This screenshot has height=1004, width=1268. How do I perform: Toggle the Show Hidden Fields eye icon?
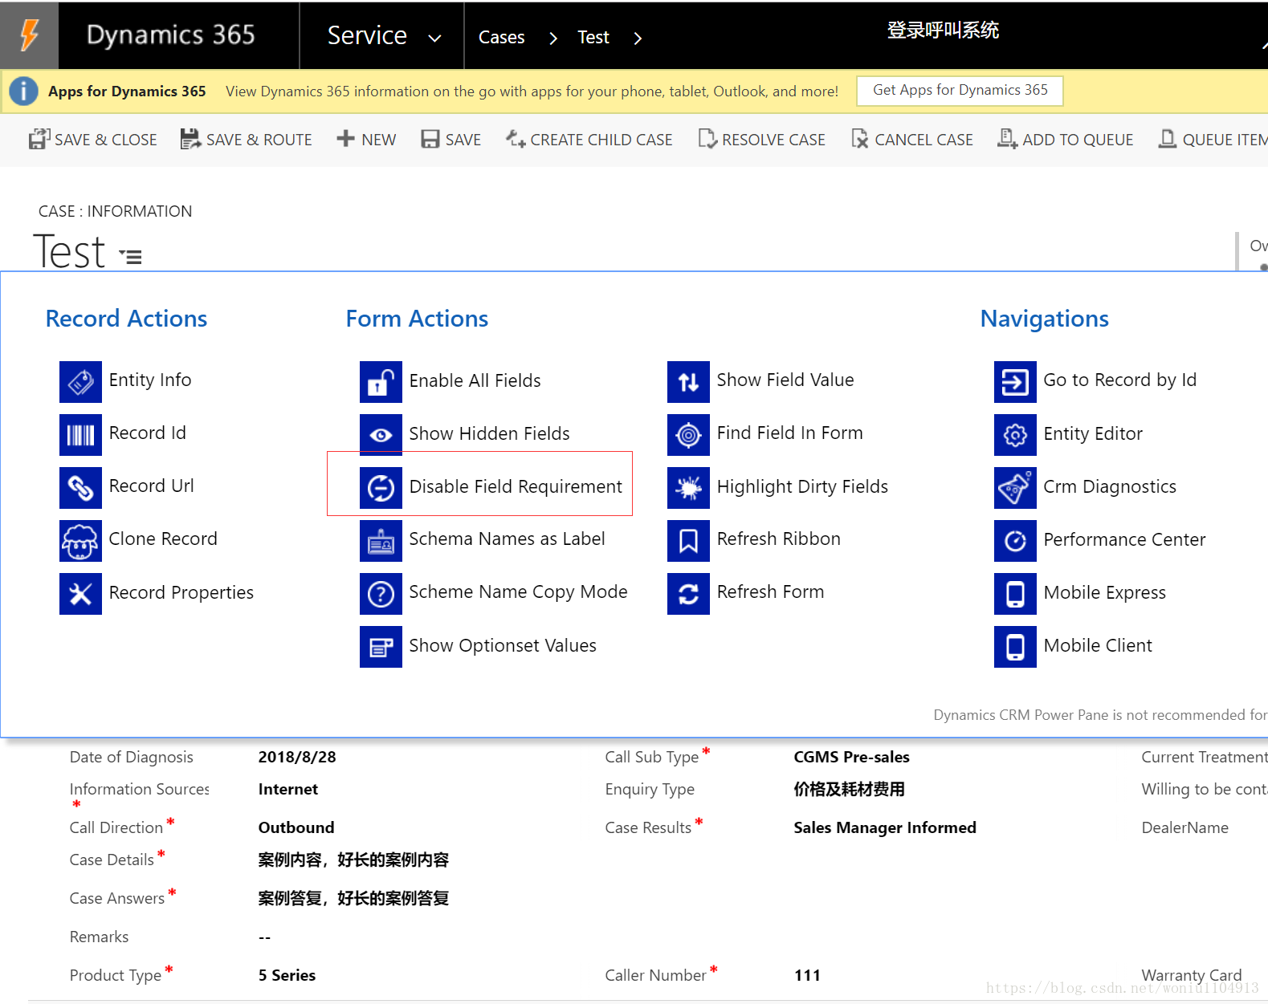click(381, 434)
